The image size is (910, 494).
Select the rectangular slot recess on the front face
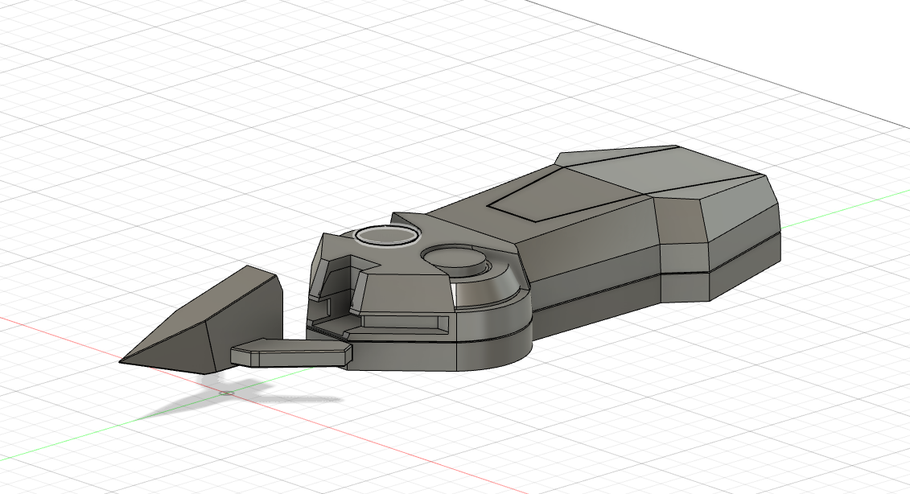coord(406,324)
